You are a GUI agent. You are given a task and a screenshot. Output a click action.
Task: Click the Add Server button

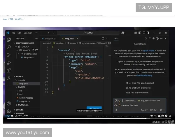94,108
